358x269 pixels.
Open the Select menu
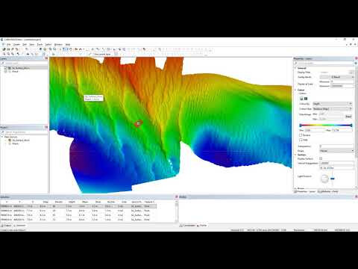pos(48,44)
